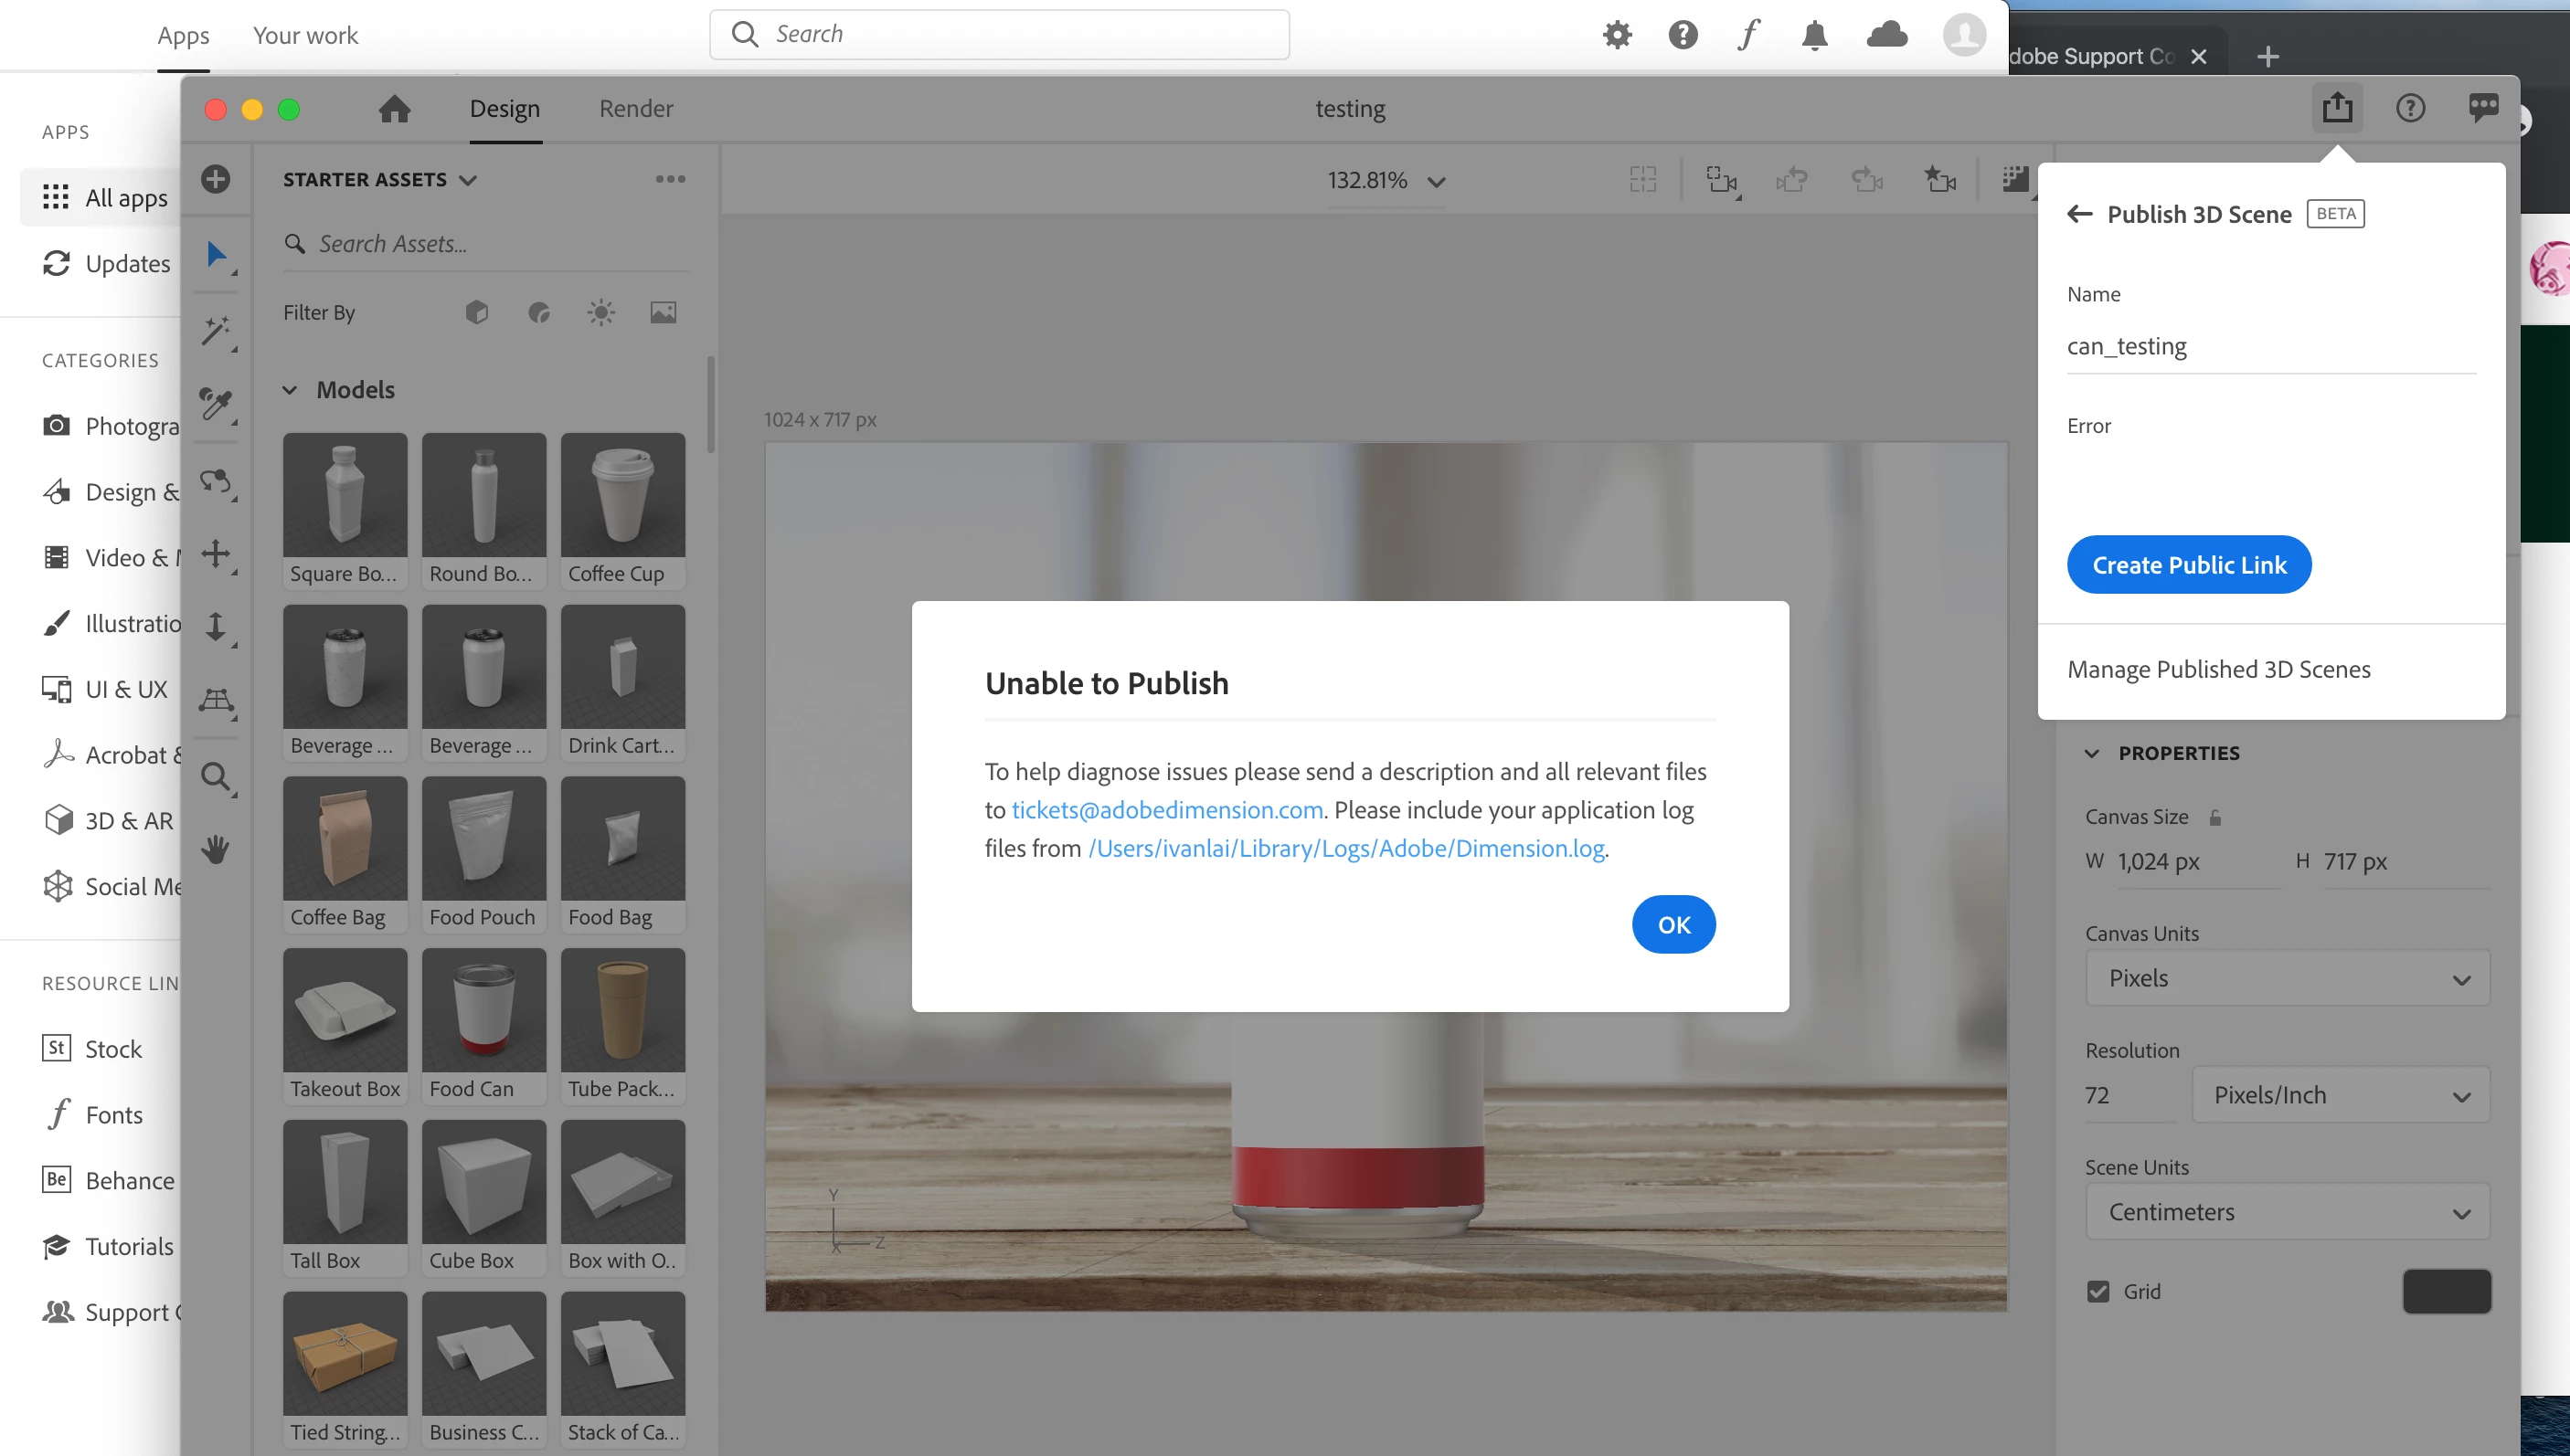Filter assets by materials icon

coord(539,313)
